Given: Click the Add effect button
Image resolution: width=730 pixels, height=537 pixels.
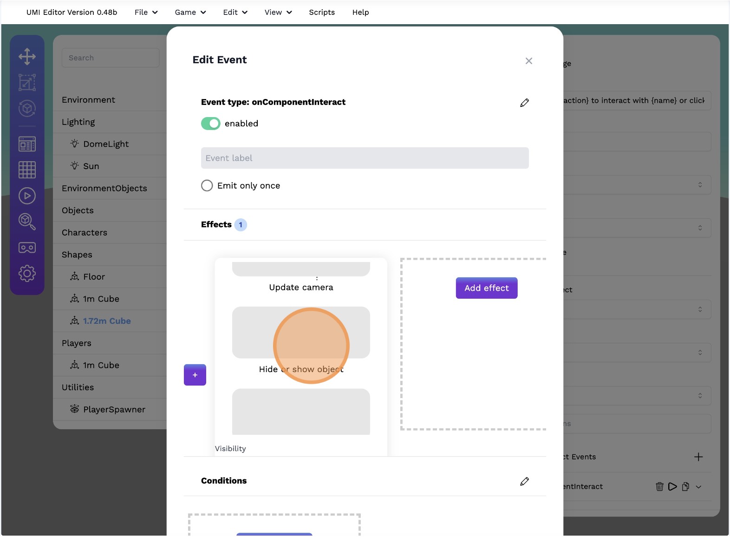Looking at the screenshot, I should 486,288.
